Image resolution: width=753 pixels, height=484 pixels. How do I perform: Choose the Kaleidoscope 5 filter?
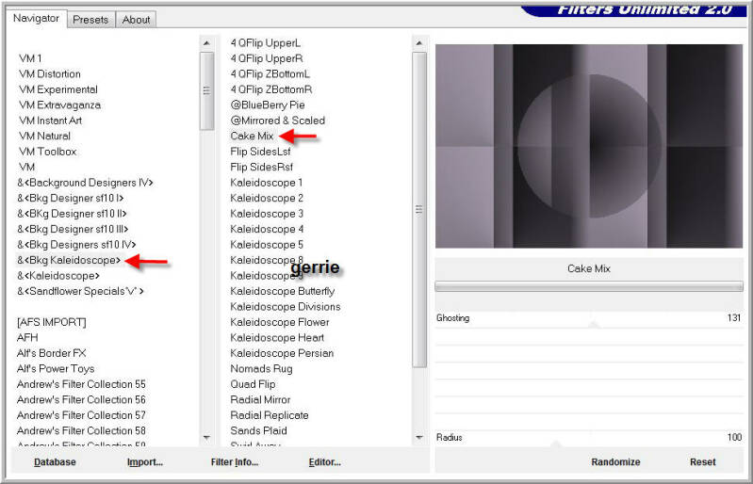click(267, 244)
